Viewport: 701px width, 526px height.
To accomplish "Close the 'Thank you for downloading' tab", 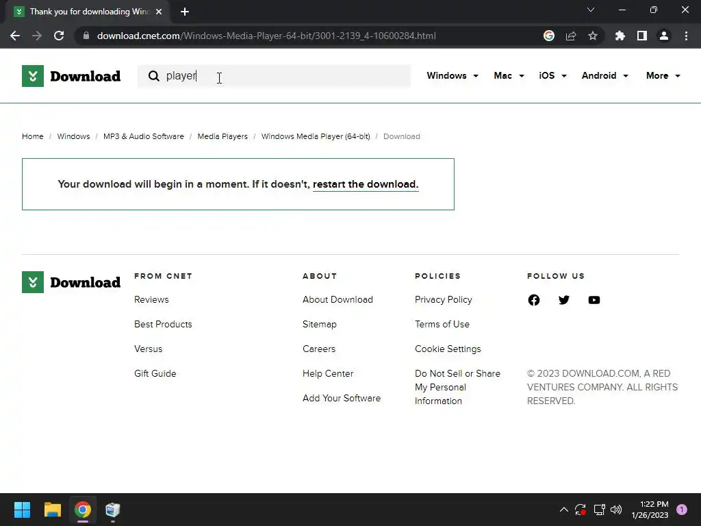I will [159, 12].
